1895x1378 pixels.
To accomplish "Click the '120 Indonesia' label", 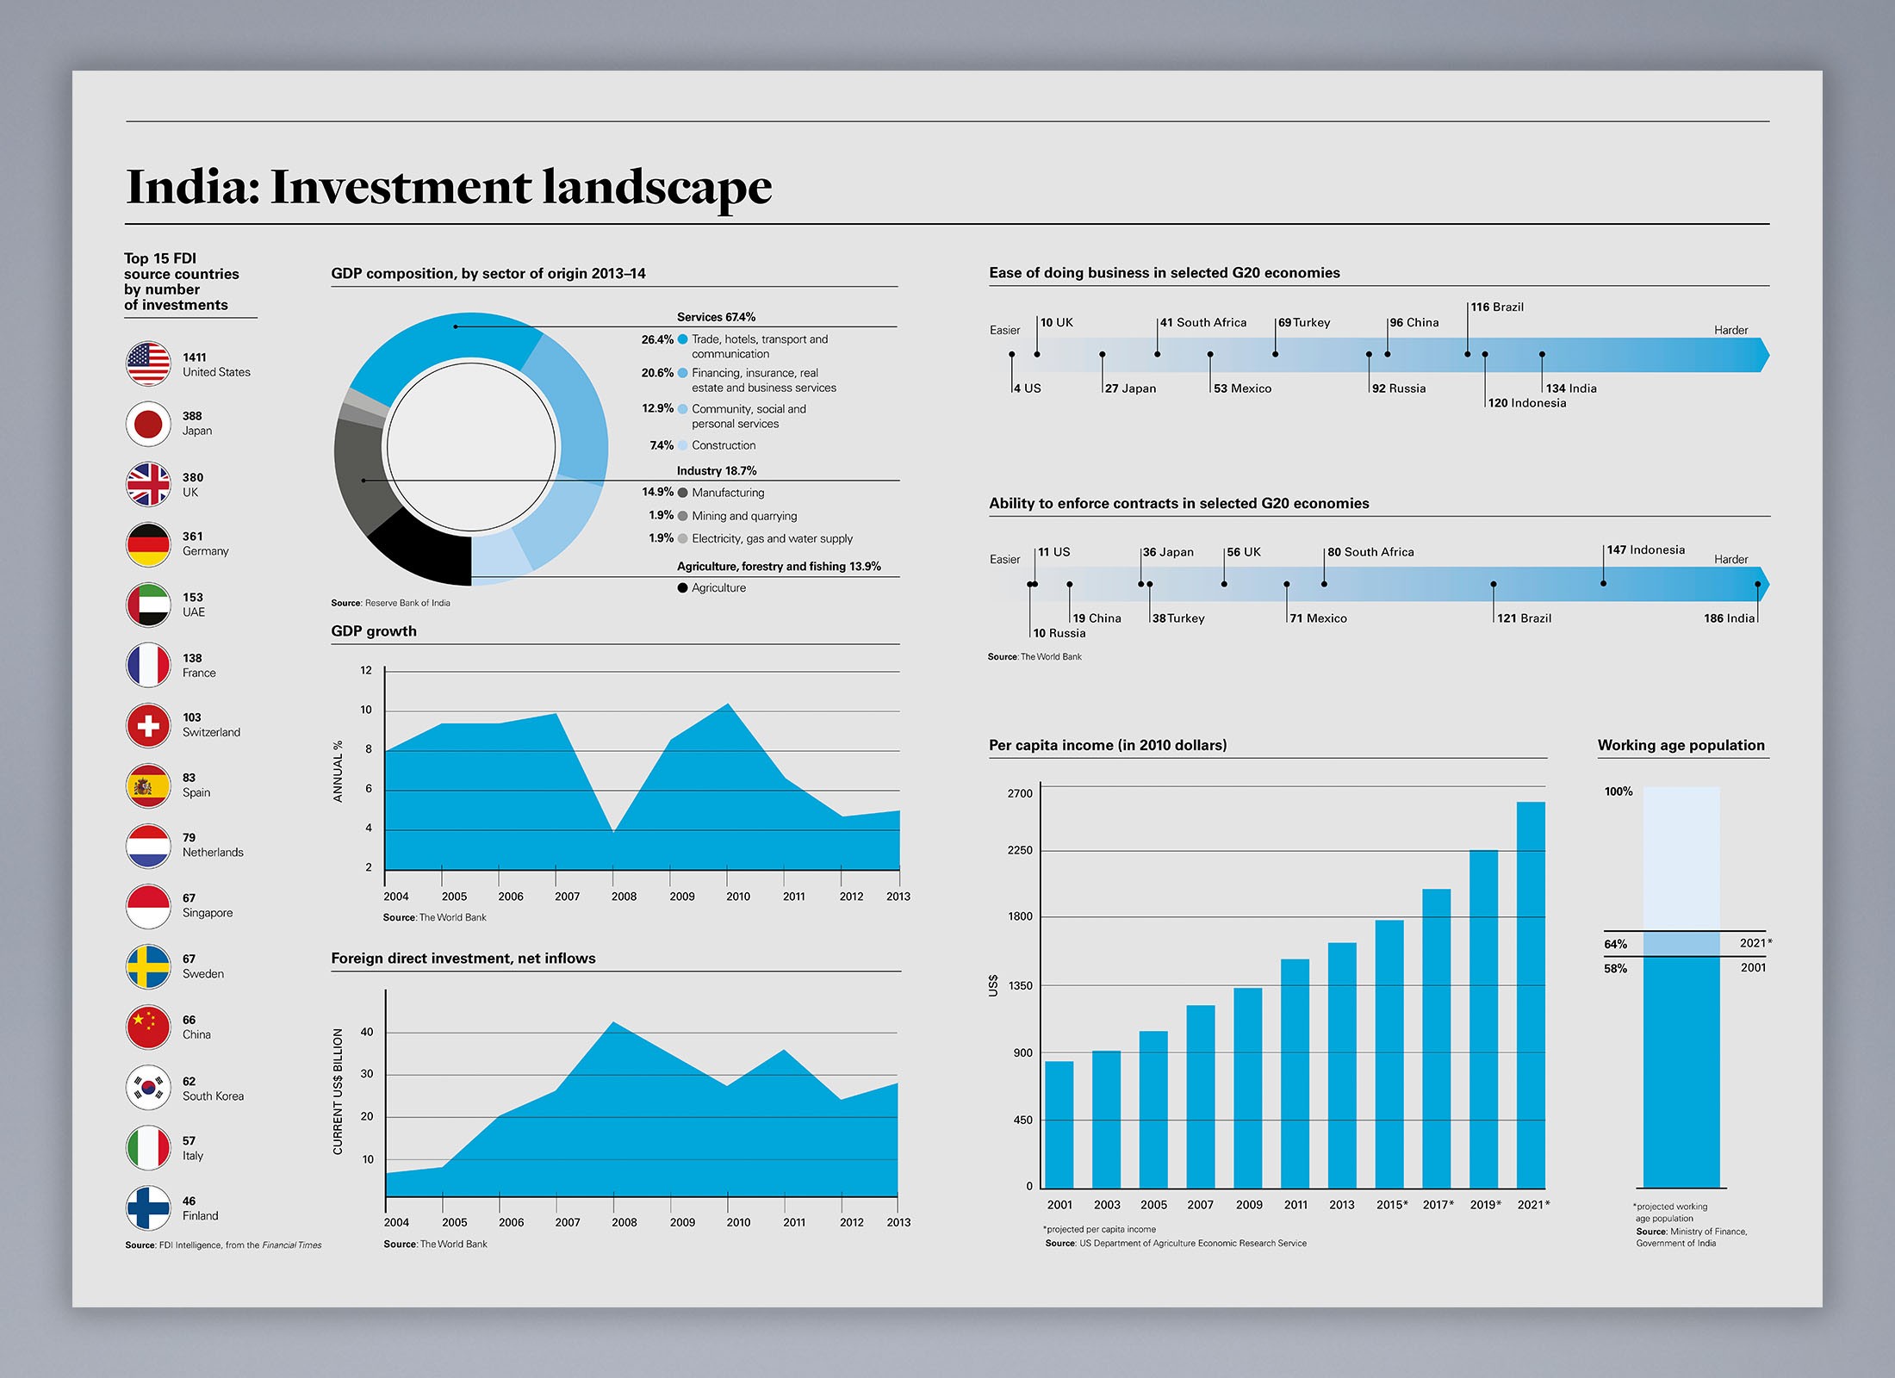I will (1527, 403).
